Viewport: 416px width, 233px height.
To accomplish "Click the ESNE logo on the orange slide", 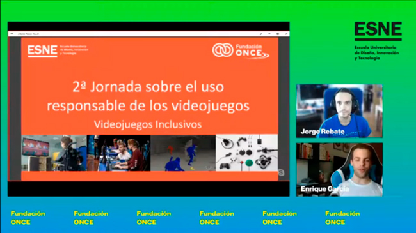I will [42, 51].
